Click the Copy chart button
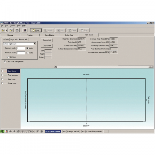Viewport: 155px width, 155px height. [47, 45]
